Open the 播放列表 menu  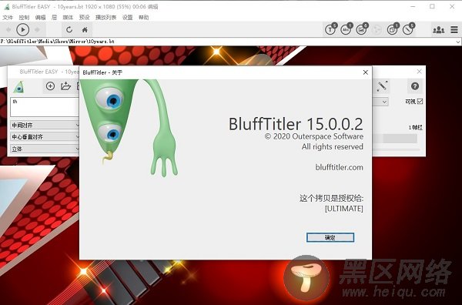coord(105,18)
